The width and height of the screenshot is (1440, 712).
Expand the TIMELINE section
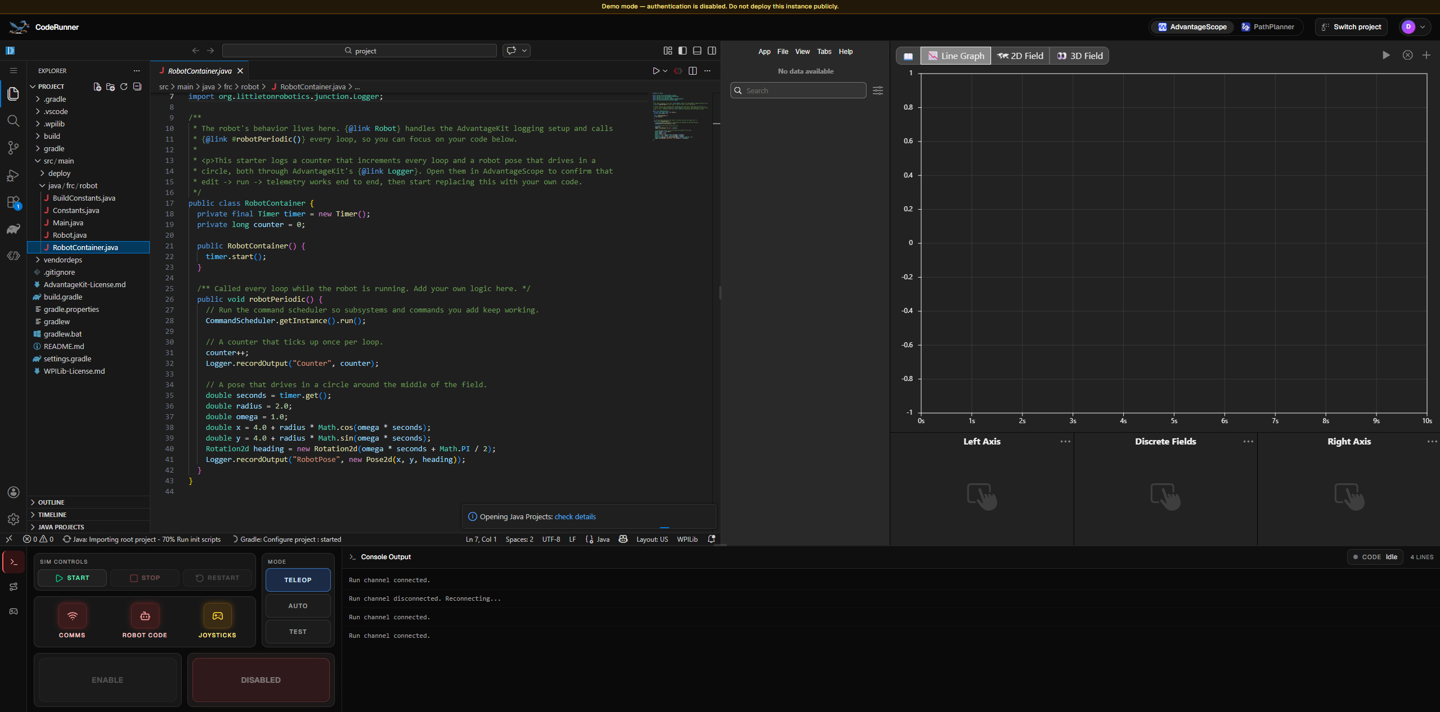(x=88, y=515)
